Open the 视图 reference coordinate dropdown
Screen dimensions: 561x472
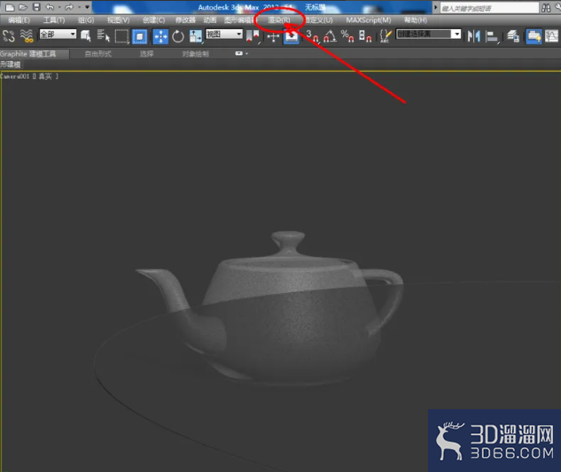[224, 35]
